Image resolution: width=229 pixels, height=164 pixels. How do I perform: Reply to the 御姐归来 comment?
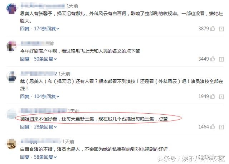[25, 127]
